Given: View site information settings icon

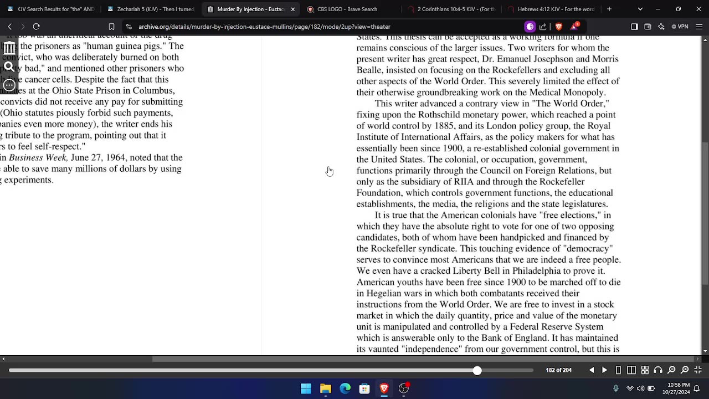Looking at the screenshot, I should [129, 27].
